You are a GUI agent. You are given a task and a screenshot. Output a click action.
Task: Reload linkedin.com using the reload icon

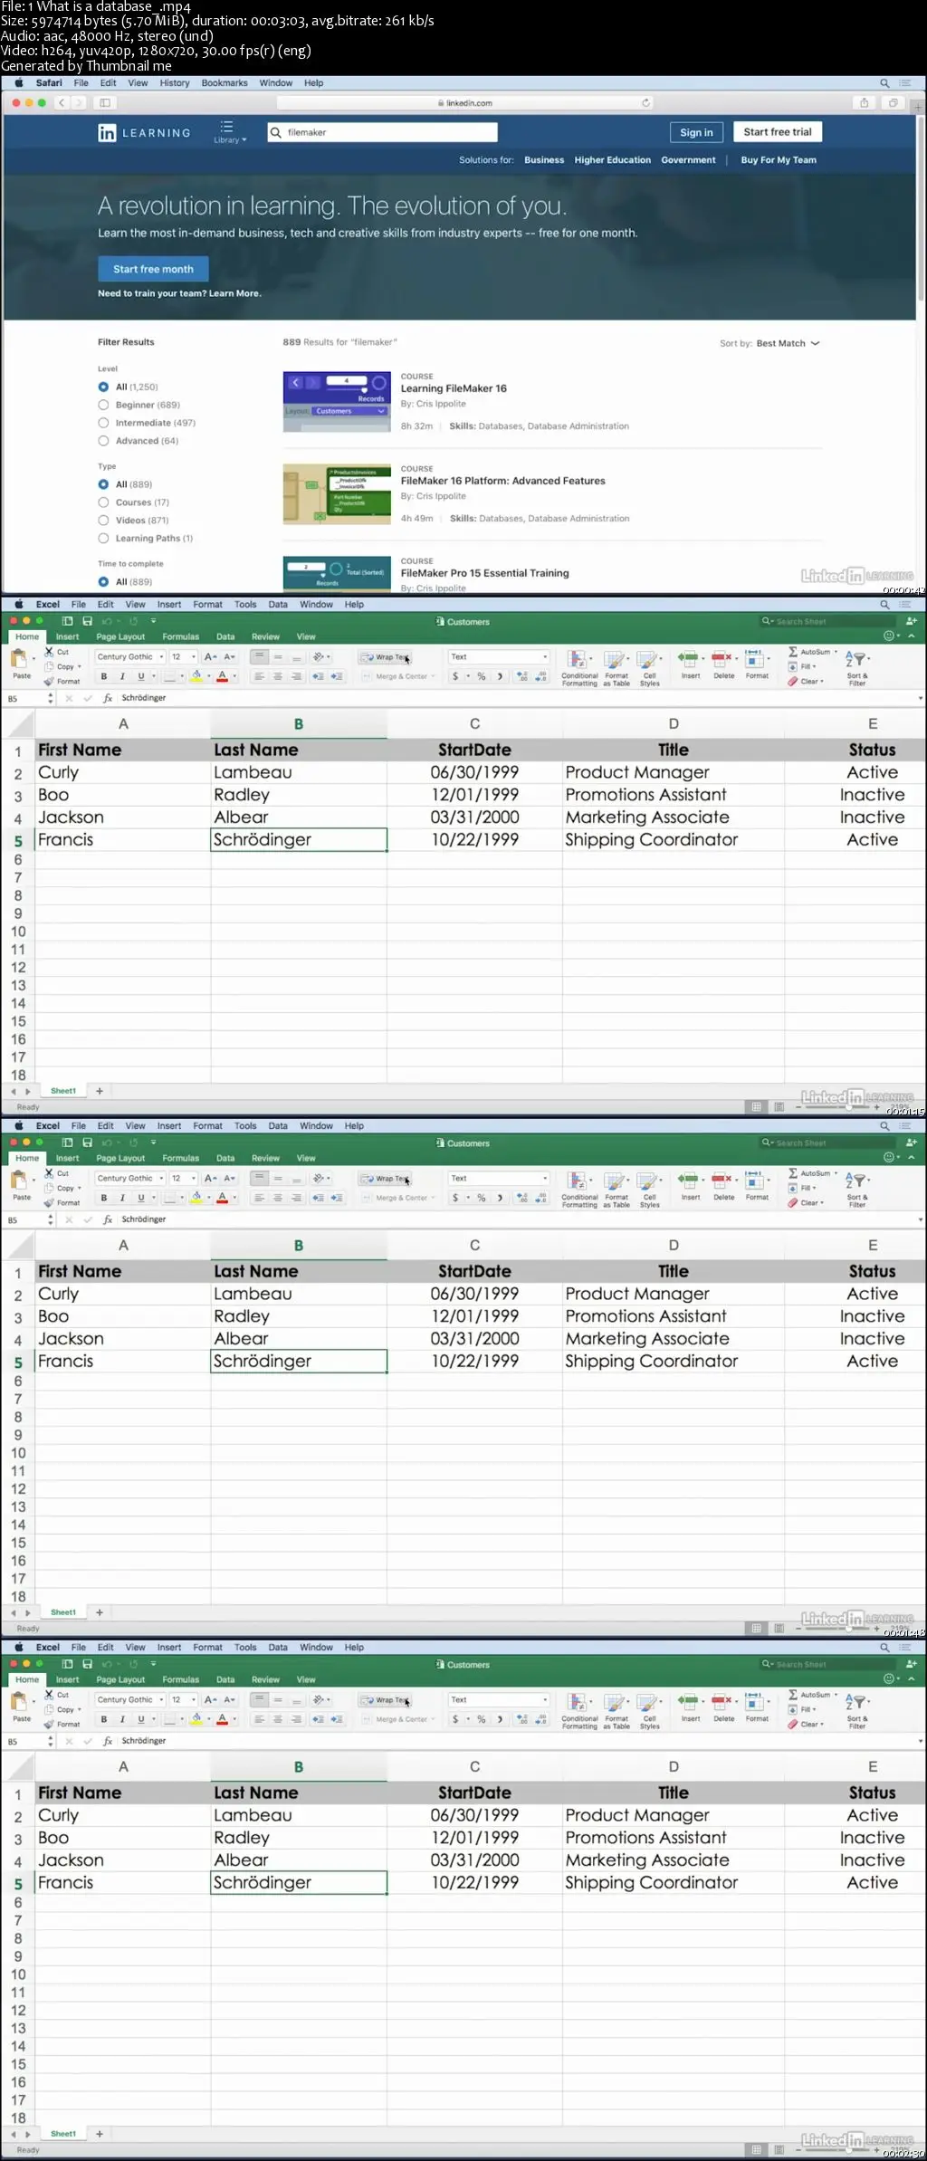tap(645, 103)
